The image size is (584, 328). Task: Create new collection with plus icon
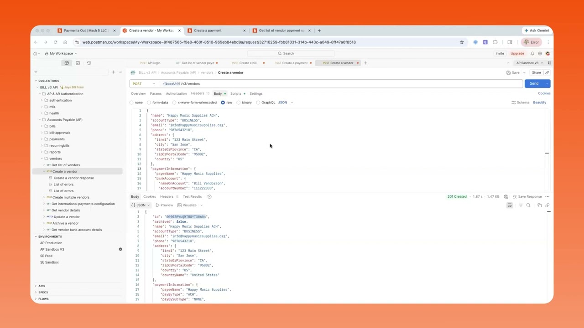113,72
